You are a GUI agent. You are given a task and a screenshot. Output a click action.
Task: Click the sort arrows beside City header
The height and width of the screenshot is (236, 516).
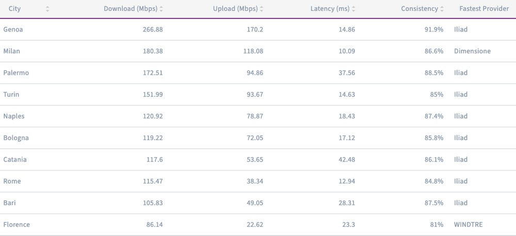point(47,9)
